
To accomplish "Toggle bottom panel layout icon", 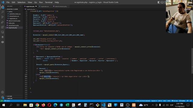I will click(x=162, y=2).
